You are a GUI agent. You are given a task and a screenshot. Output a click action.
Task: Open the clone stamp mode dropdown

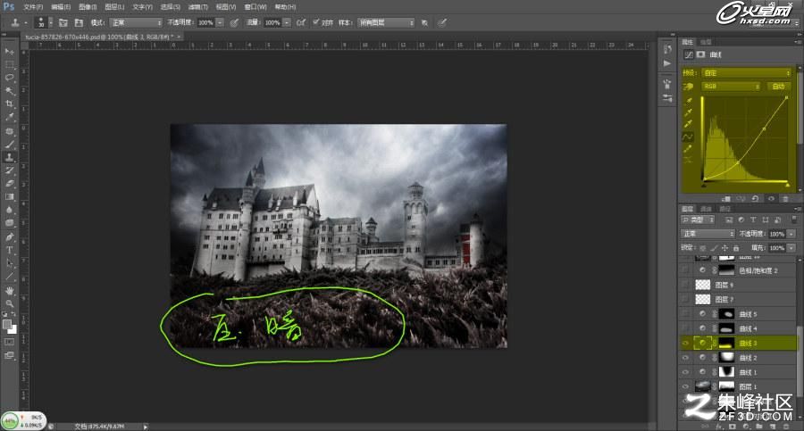click(136, 22)
